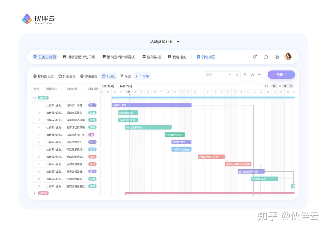Open the notification bell icon
Screen dimensions: 327x229
click(254, 57)
